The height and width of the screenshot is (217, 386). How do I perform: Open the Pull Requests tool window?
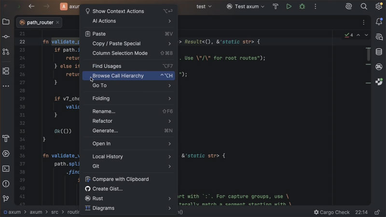(6, 52)
